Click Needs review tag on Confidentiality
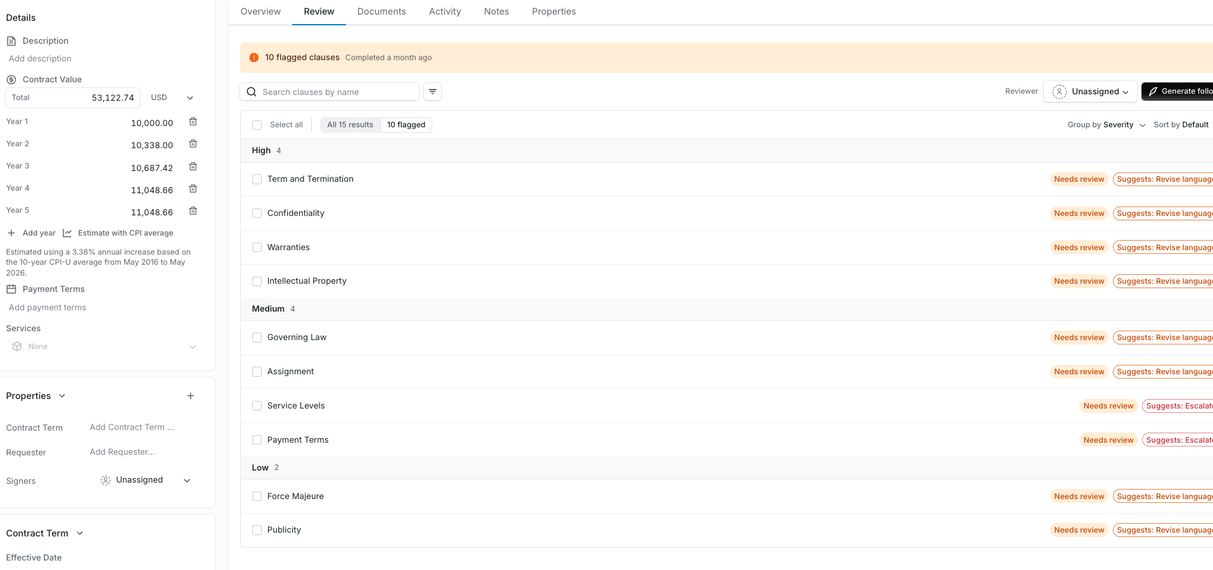The image size is (1213, 570). click(1079, 213)
